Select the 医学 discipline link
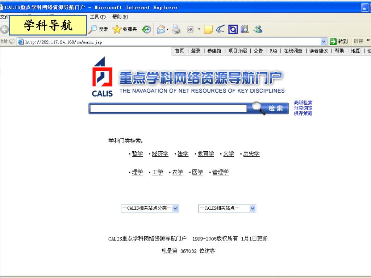371x278 pixels. click(198, 172)
